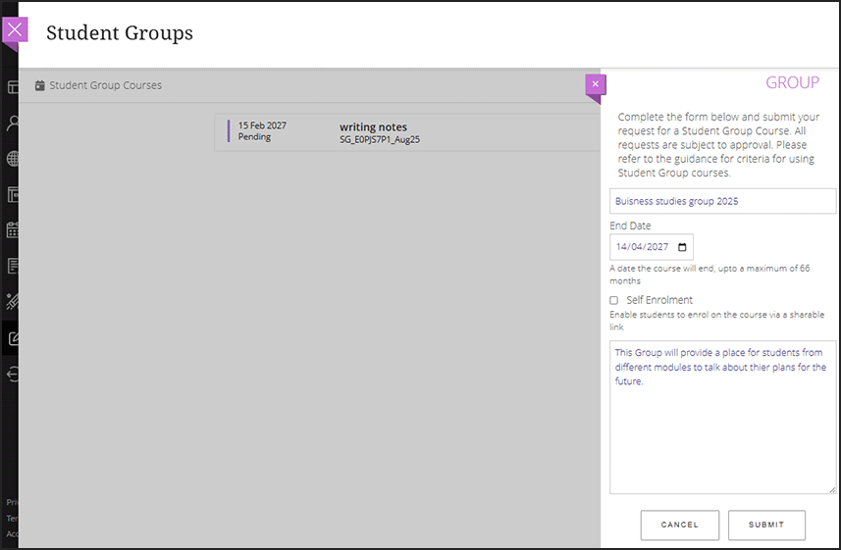Click the icon beside Student Group Courses
841x550 pixels.
pyautogui.click(x=39, y=85)
